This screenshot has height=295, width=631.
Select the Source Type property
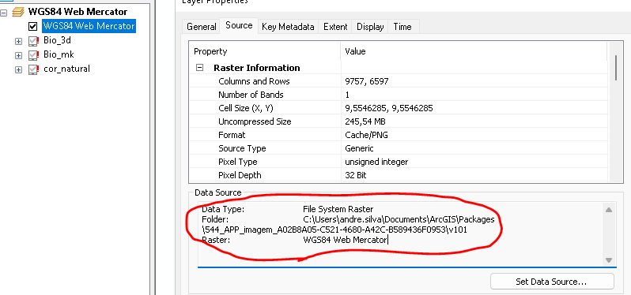(242, 148)
